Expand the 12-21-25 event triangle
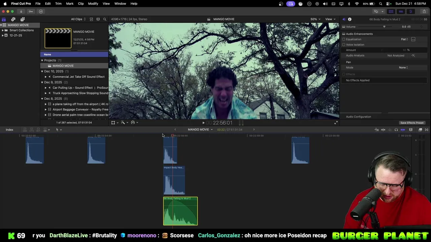This screenshot has width=431, height=242. click(3, 35)
